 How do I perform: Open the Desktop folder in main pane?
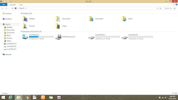tap(29, 19)
